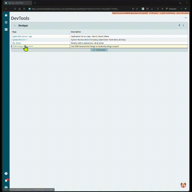192x192 pixels.
Task: Click the Assistant button in browser toolbar
Action: (x=171, y=9)
